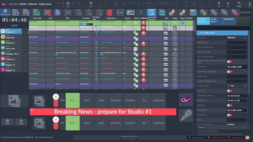Click the Query button
The height and width of the screenshot is (142, 253).
(202, 127)
